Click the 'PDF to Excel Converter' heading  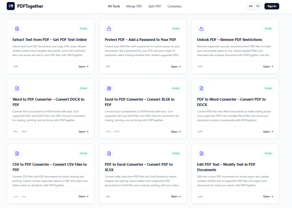[139, 167]
